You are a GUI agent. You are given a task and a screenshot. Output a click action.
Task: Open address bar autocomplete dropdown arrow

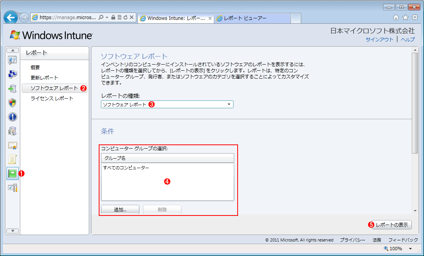coord(107,18)
